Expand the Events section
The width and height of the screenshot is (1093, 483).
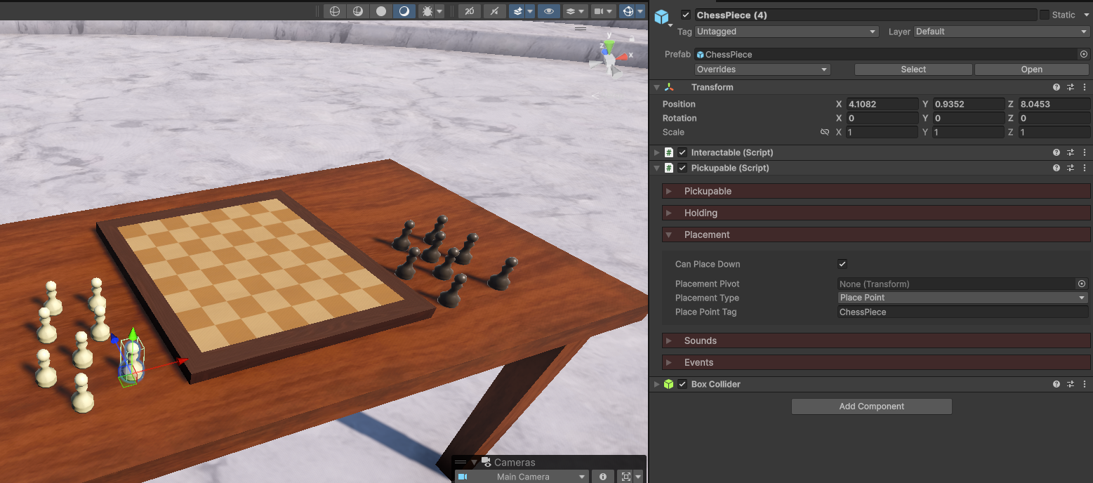pos(698,362)
